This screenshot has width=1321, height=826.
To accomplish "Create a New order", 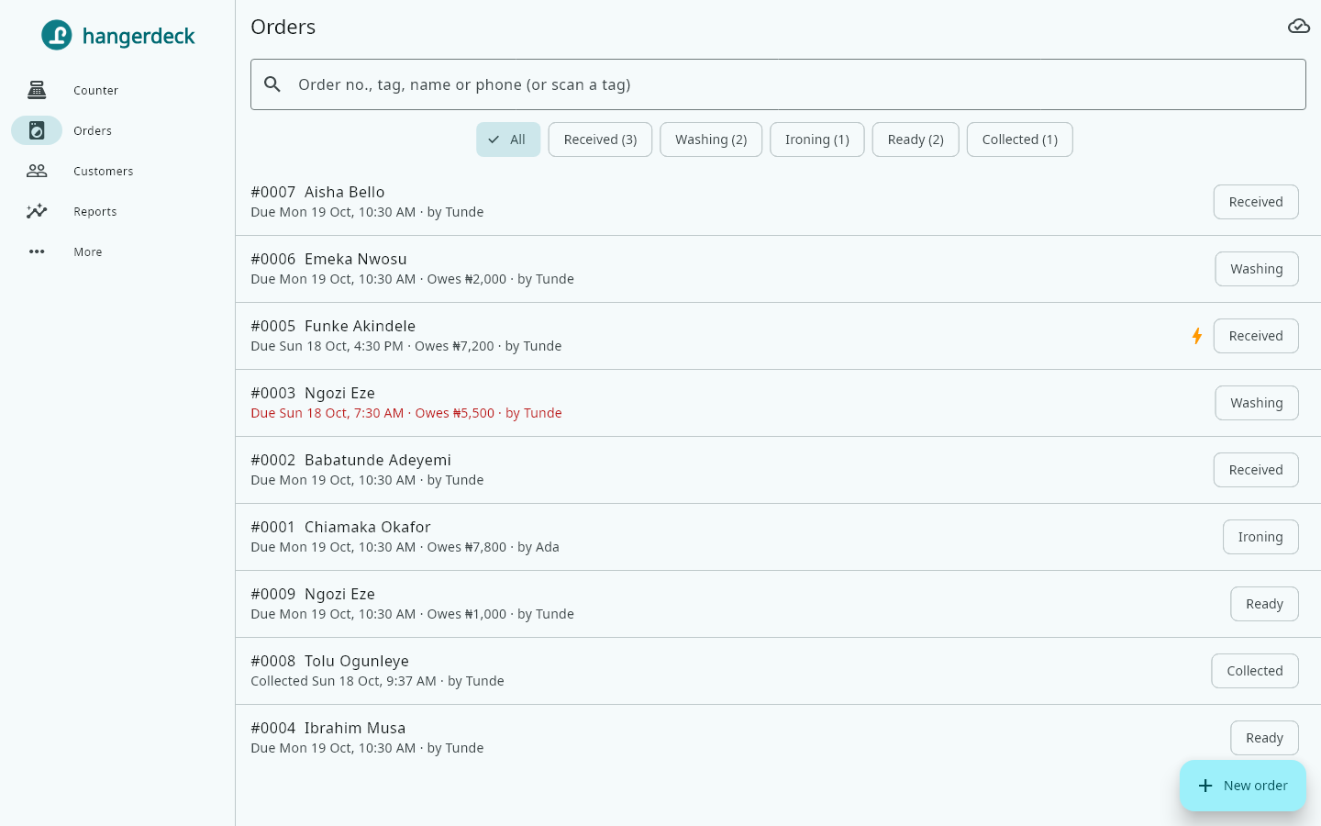I will click(1243, 786).
